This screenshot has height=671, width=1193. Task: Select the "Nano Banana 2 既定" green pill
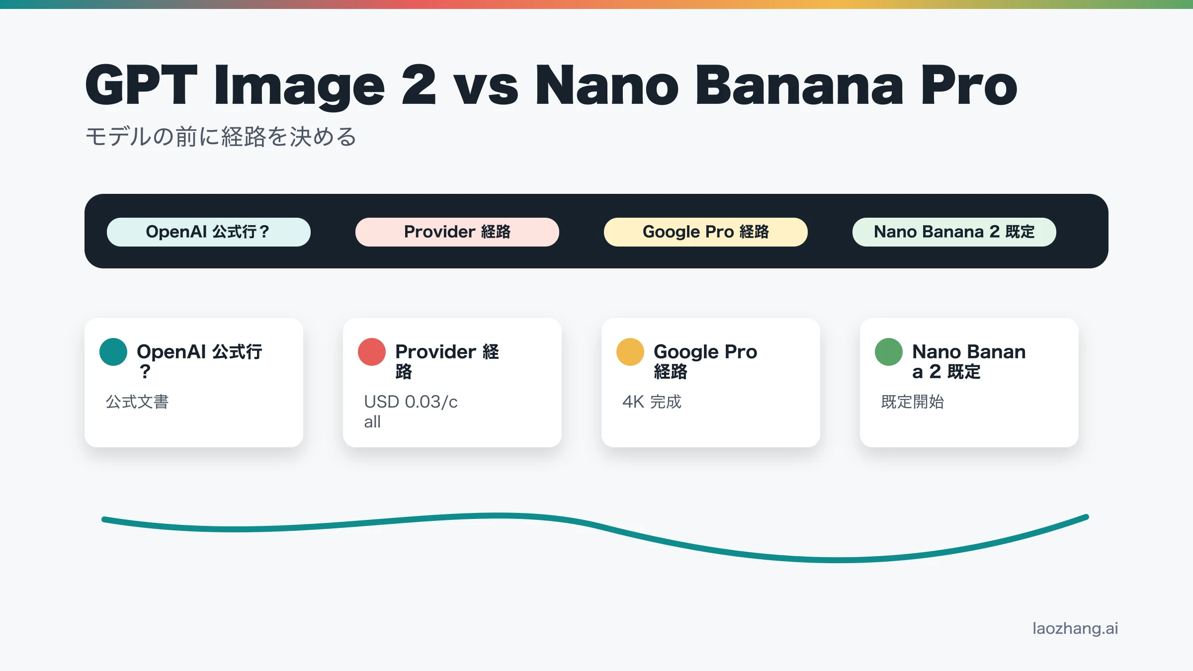954,232
